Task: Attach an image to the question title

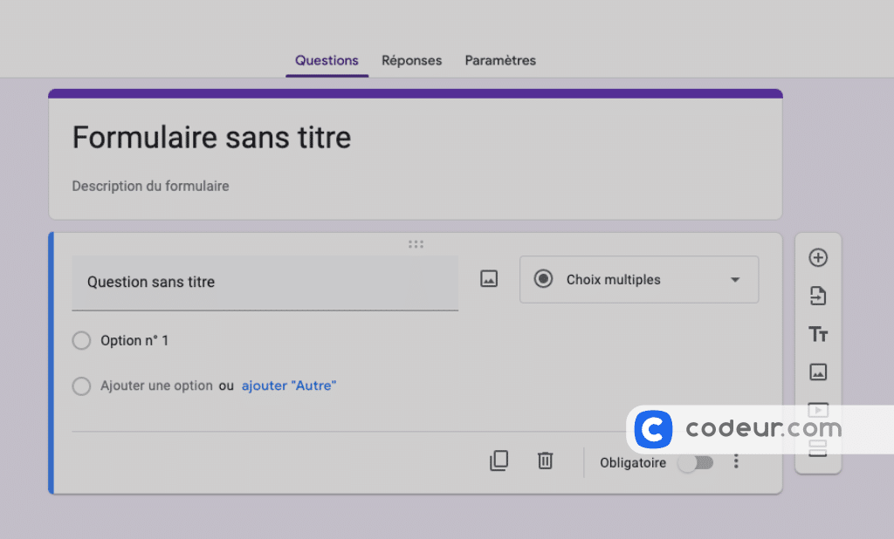Action: pos(489,278)
